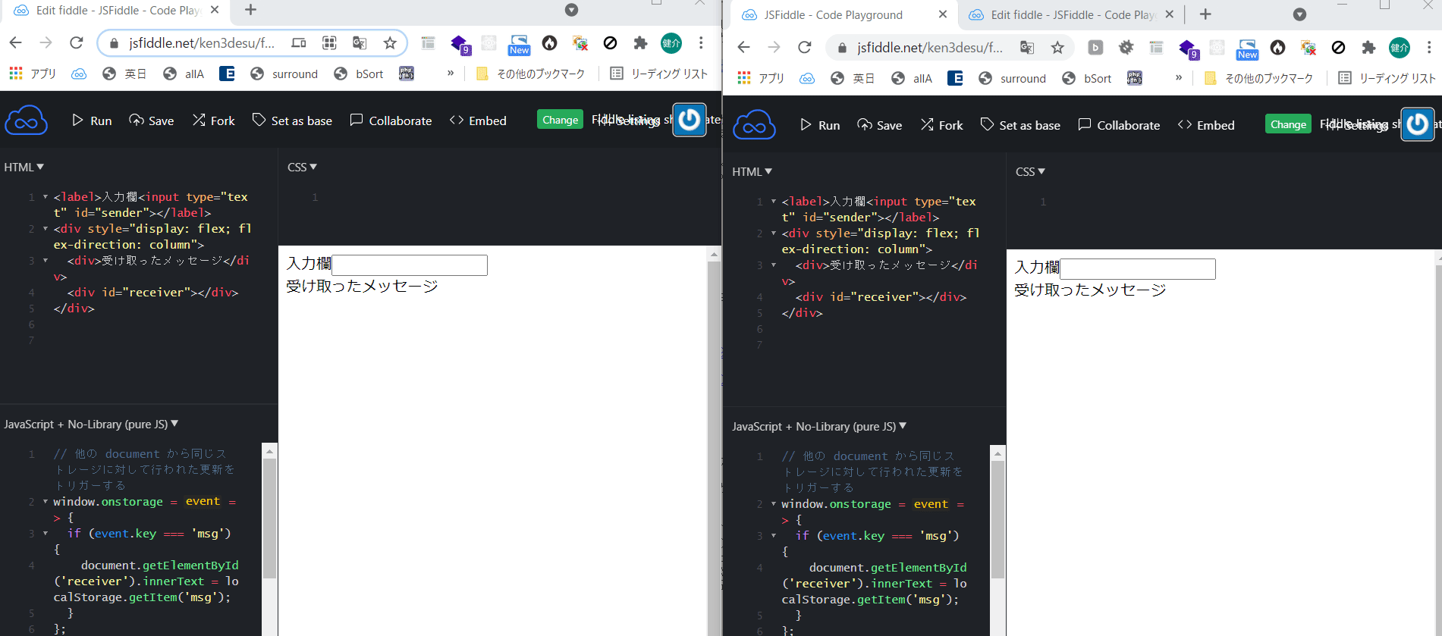Click the JSFiddle cloud logo in left window

click(26, 121)
